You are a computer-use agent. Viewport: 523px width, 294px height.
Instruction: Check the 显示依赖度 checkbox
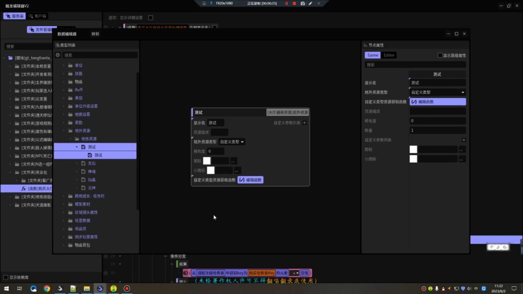click(6, 278)
